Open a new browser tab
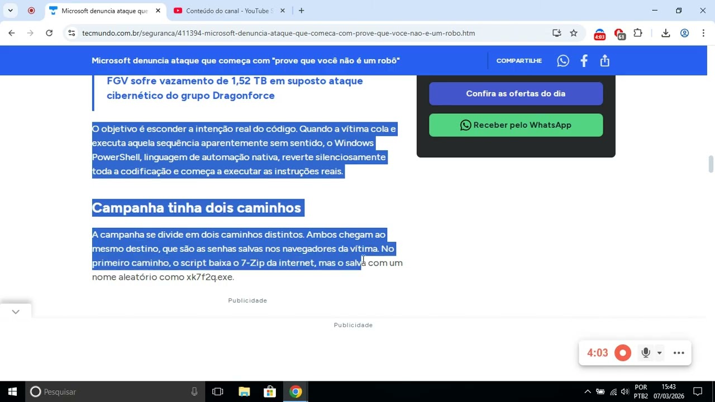The height and width of the screenshot is (402, 715). [x=302, y=11]
